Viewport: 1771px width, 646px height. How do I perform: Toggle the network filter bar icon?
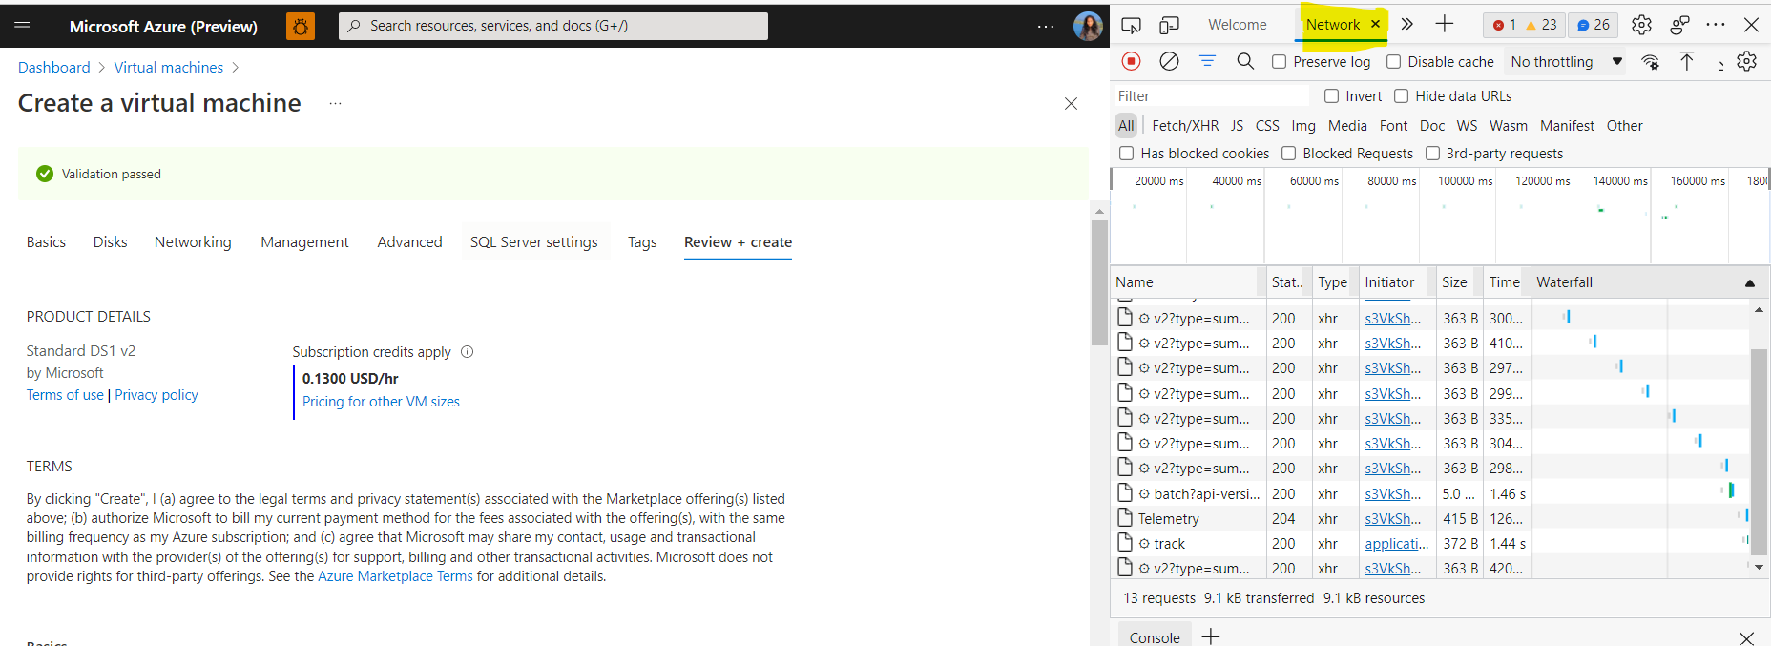pyautogui.click(x=1207, y=61)
